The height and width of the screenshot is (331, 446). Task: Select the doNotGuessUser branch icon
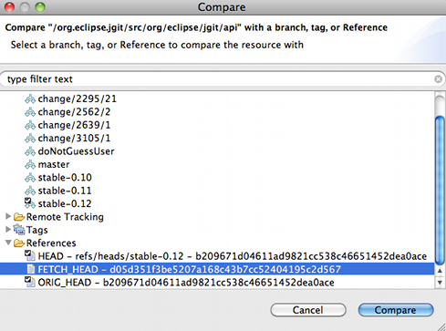(x=30, y=151)
